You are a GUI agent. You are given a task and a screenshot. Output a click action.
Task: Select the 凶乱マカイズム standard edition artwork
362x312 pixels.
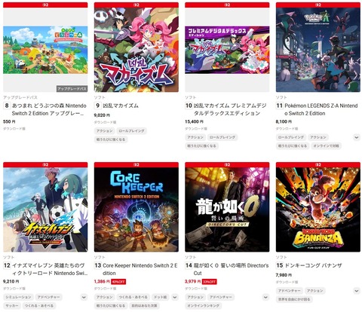(x=137, y=50)
